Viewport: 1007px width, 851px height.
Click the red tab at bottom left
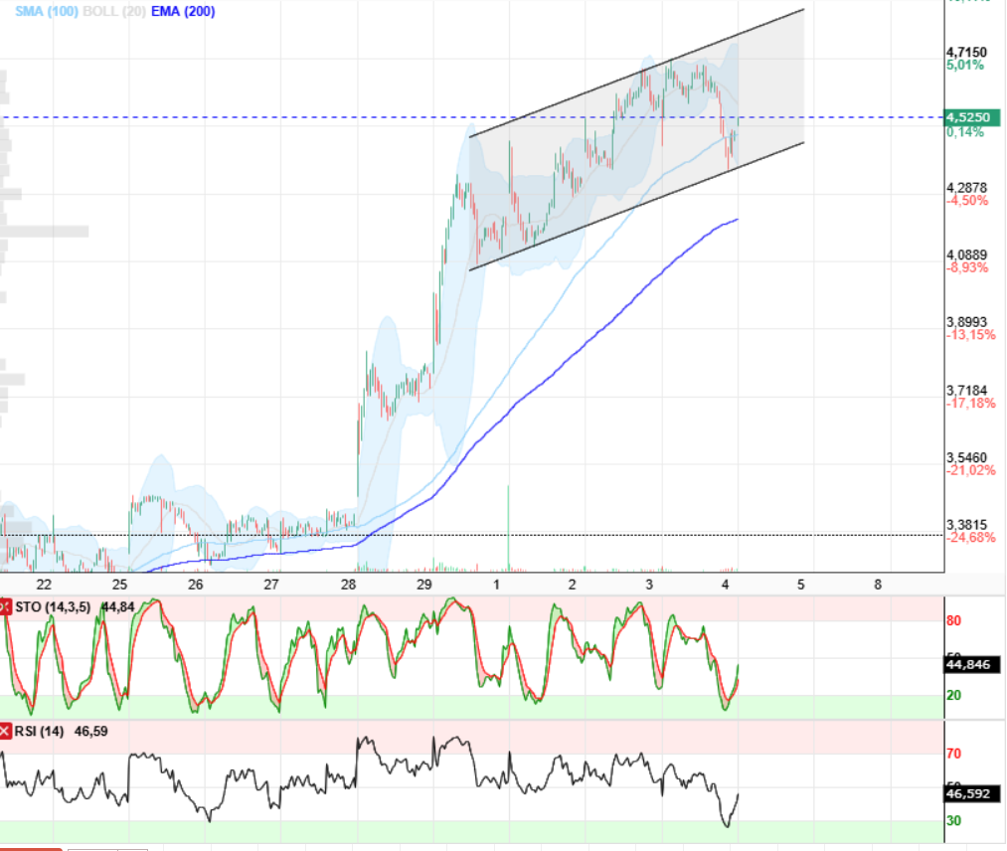pos(31,848)
